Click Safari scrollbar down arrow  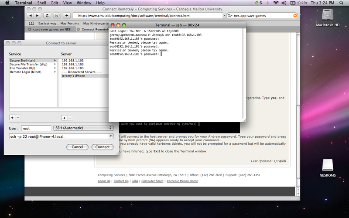[298, 194]
